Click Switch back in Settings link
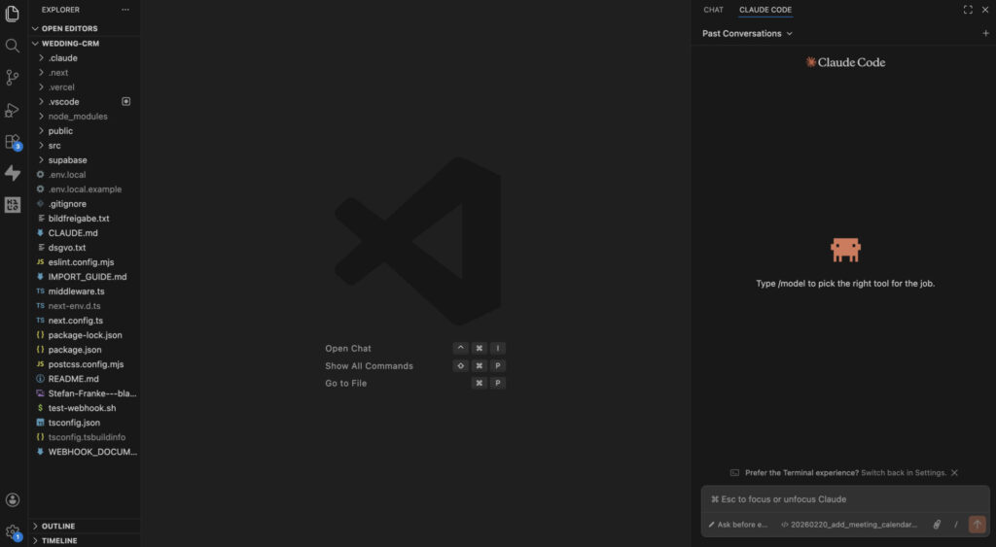Screen dimensions: 996x547 pyautogui.click(x=904, y=473)
